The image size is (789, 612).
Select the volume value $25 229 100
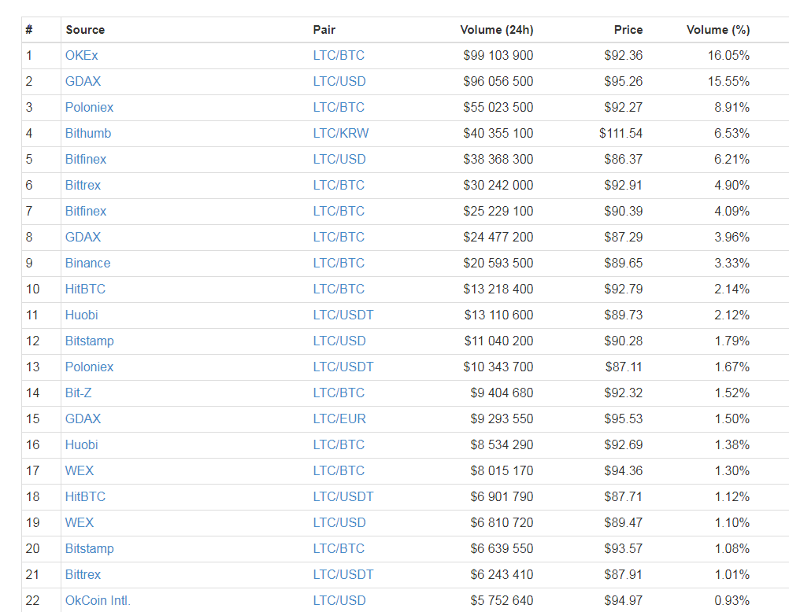point(498,211)
